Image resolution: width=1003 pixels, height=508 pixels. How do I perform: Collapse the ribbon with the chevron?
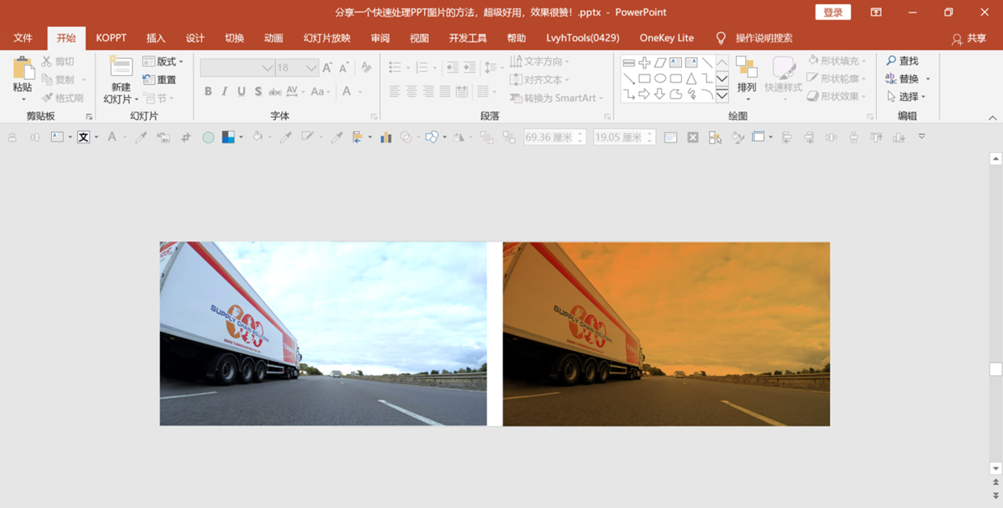click(x=992, y=118)
